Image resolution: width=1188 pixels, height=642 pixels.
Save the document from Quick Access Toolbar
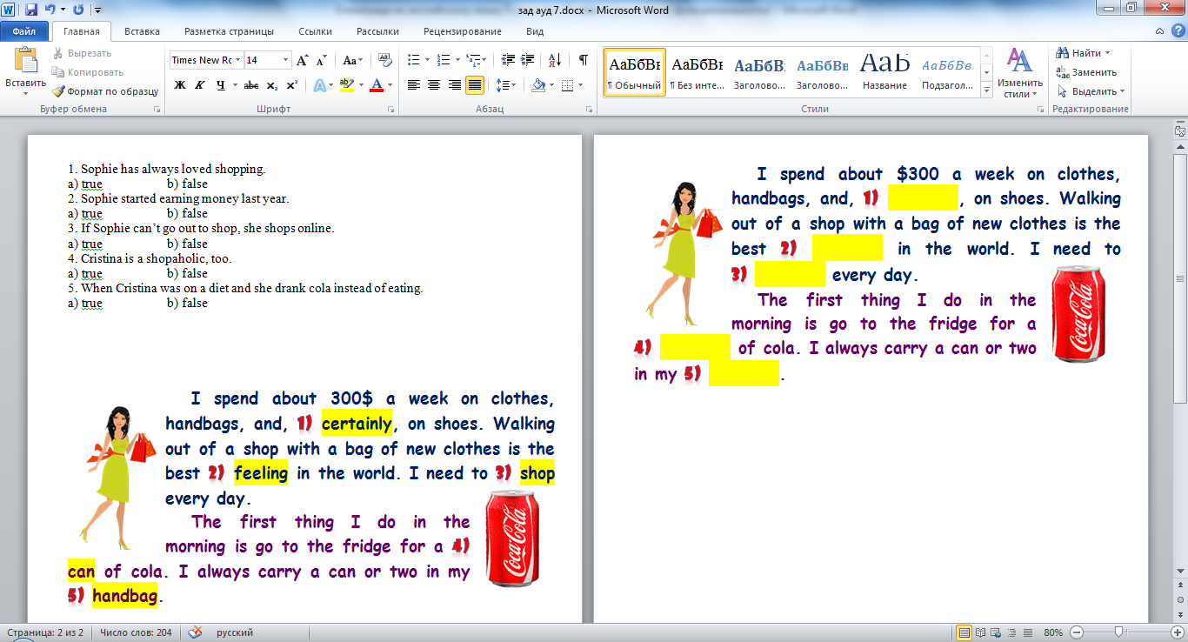tap(31, 10)
